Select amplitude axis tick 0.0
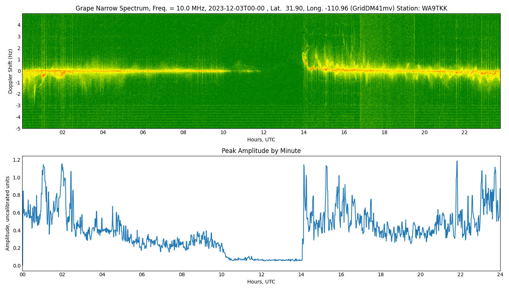This screenshot has width=509, height=290. (x=17, y=266)
